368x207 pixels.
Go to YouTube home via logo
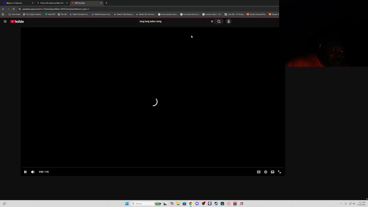[17, 21]
